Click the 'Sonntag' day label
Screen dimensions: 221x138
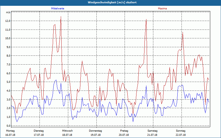coord(181,131)
